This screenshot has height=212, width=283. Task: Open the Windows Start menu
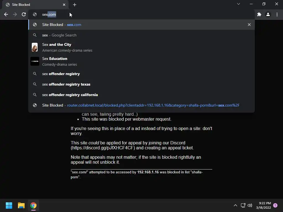click(x=9, y=205)
